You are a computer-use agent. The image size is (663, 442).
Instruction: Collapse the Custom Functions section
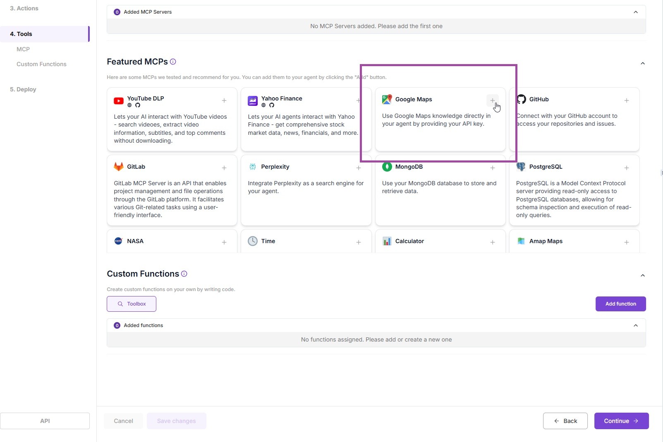pyautogui.click(x=643, y=275)
